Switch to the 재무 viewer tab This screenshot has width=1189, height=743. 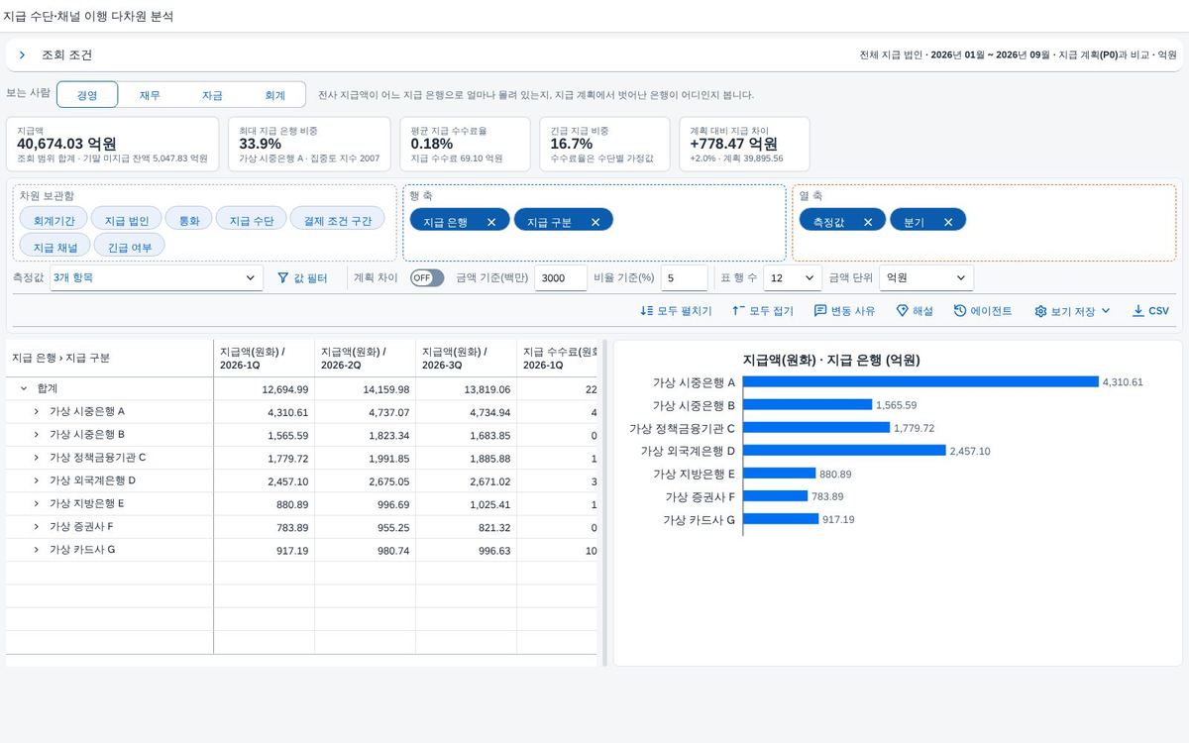click(150, 95)
